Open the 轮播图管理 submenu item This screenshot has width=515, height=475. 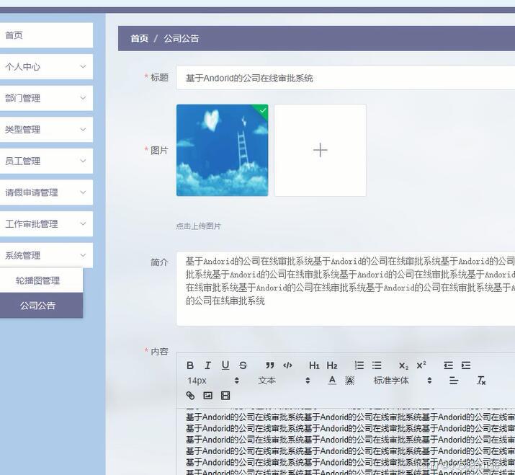(x=41, y=280)
